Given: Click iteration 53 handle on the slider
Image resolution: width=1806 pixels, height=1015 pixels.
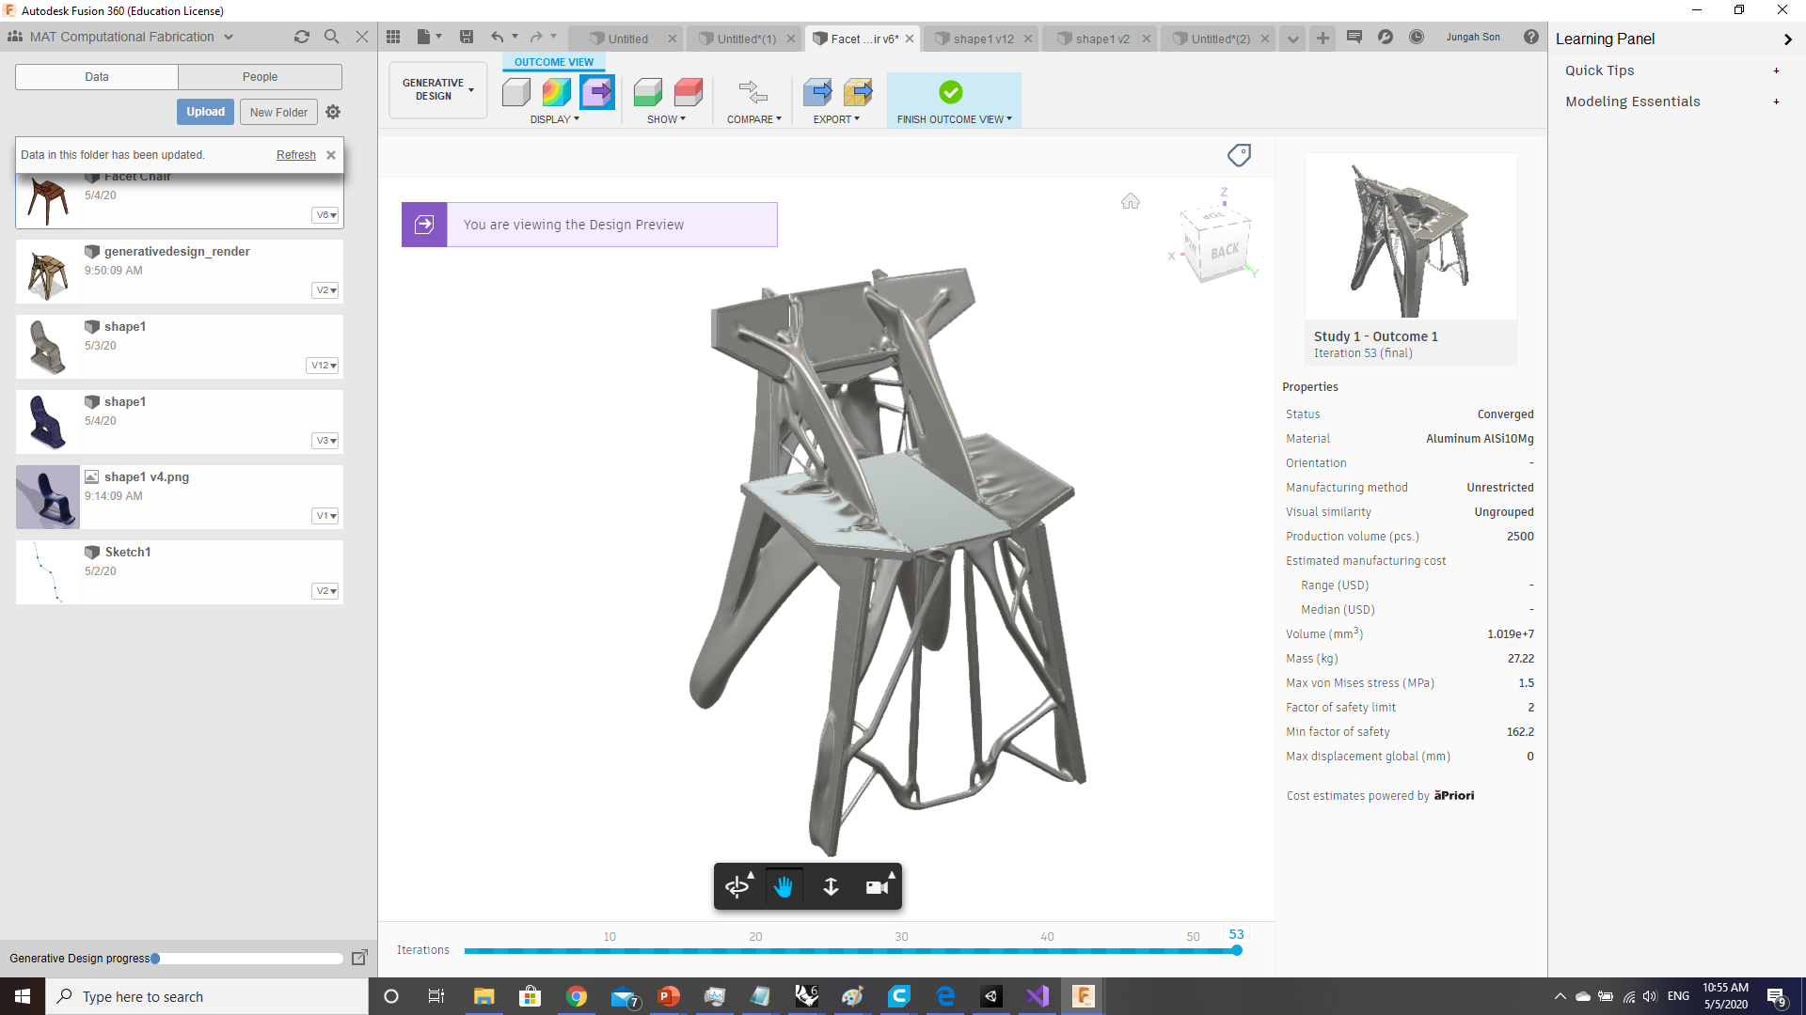Looking at the screenshot, I should click(x=1237, y=950).
